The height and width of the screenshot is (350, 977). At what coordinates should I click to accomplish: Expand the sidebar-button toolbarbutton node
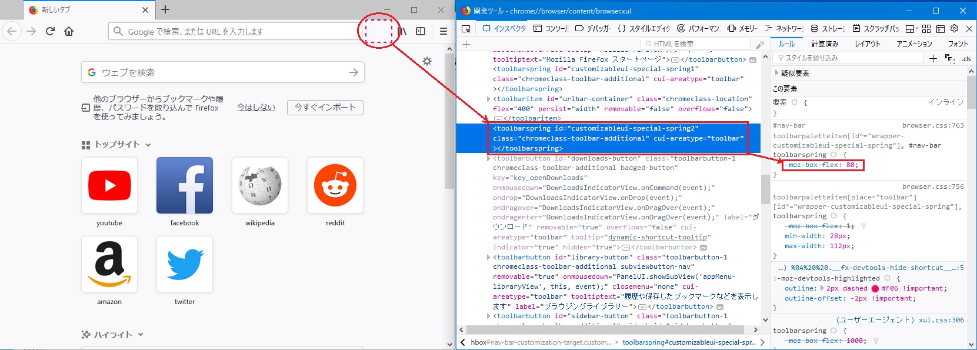[489, 316]
